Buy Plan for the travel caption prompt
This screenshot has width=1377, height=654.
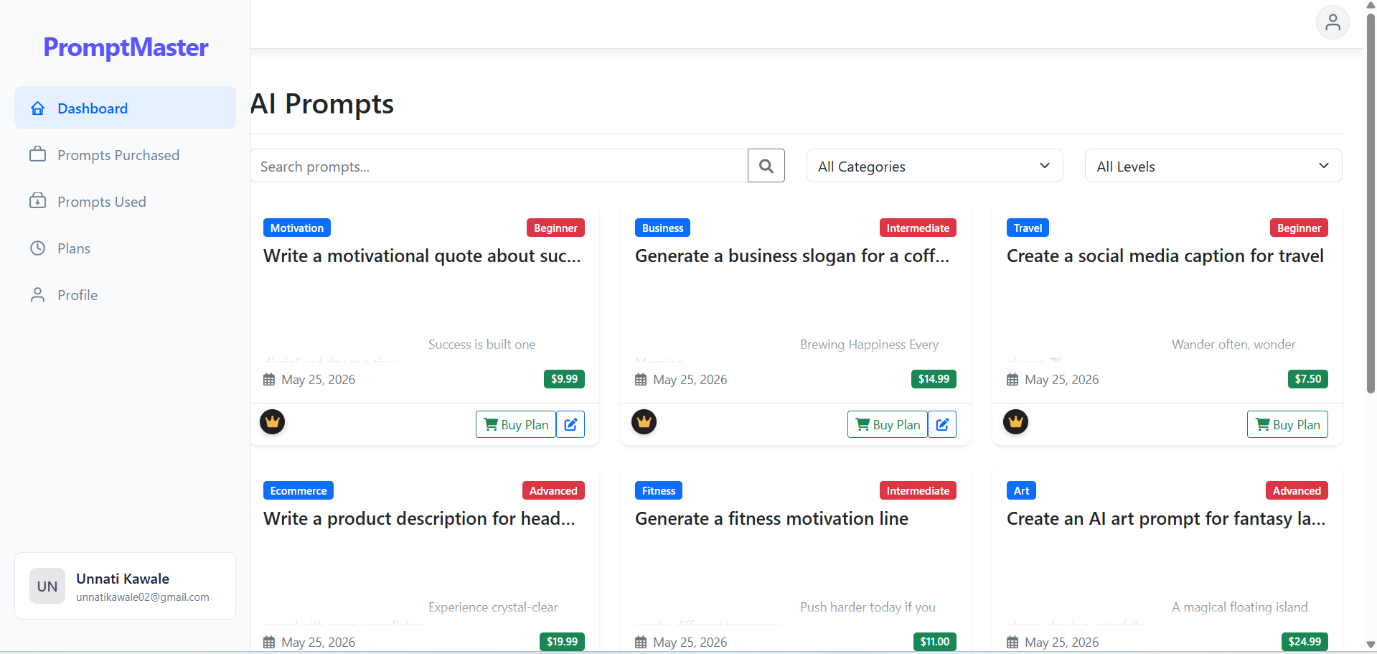1287,424
